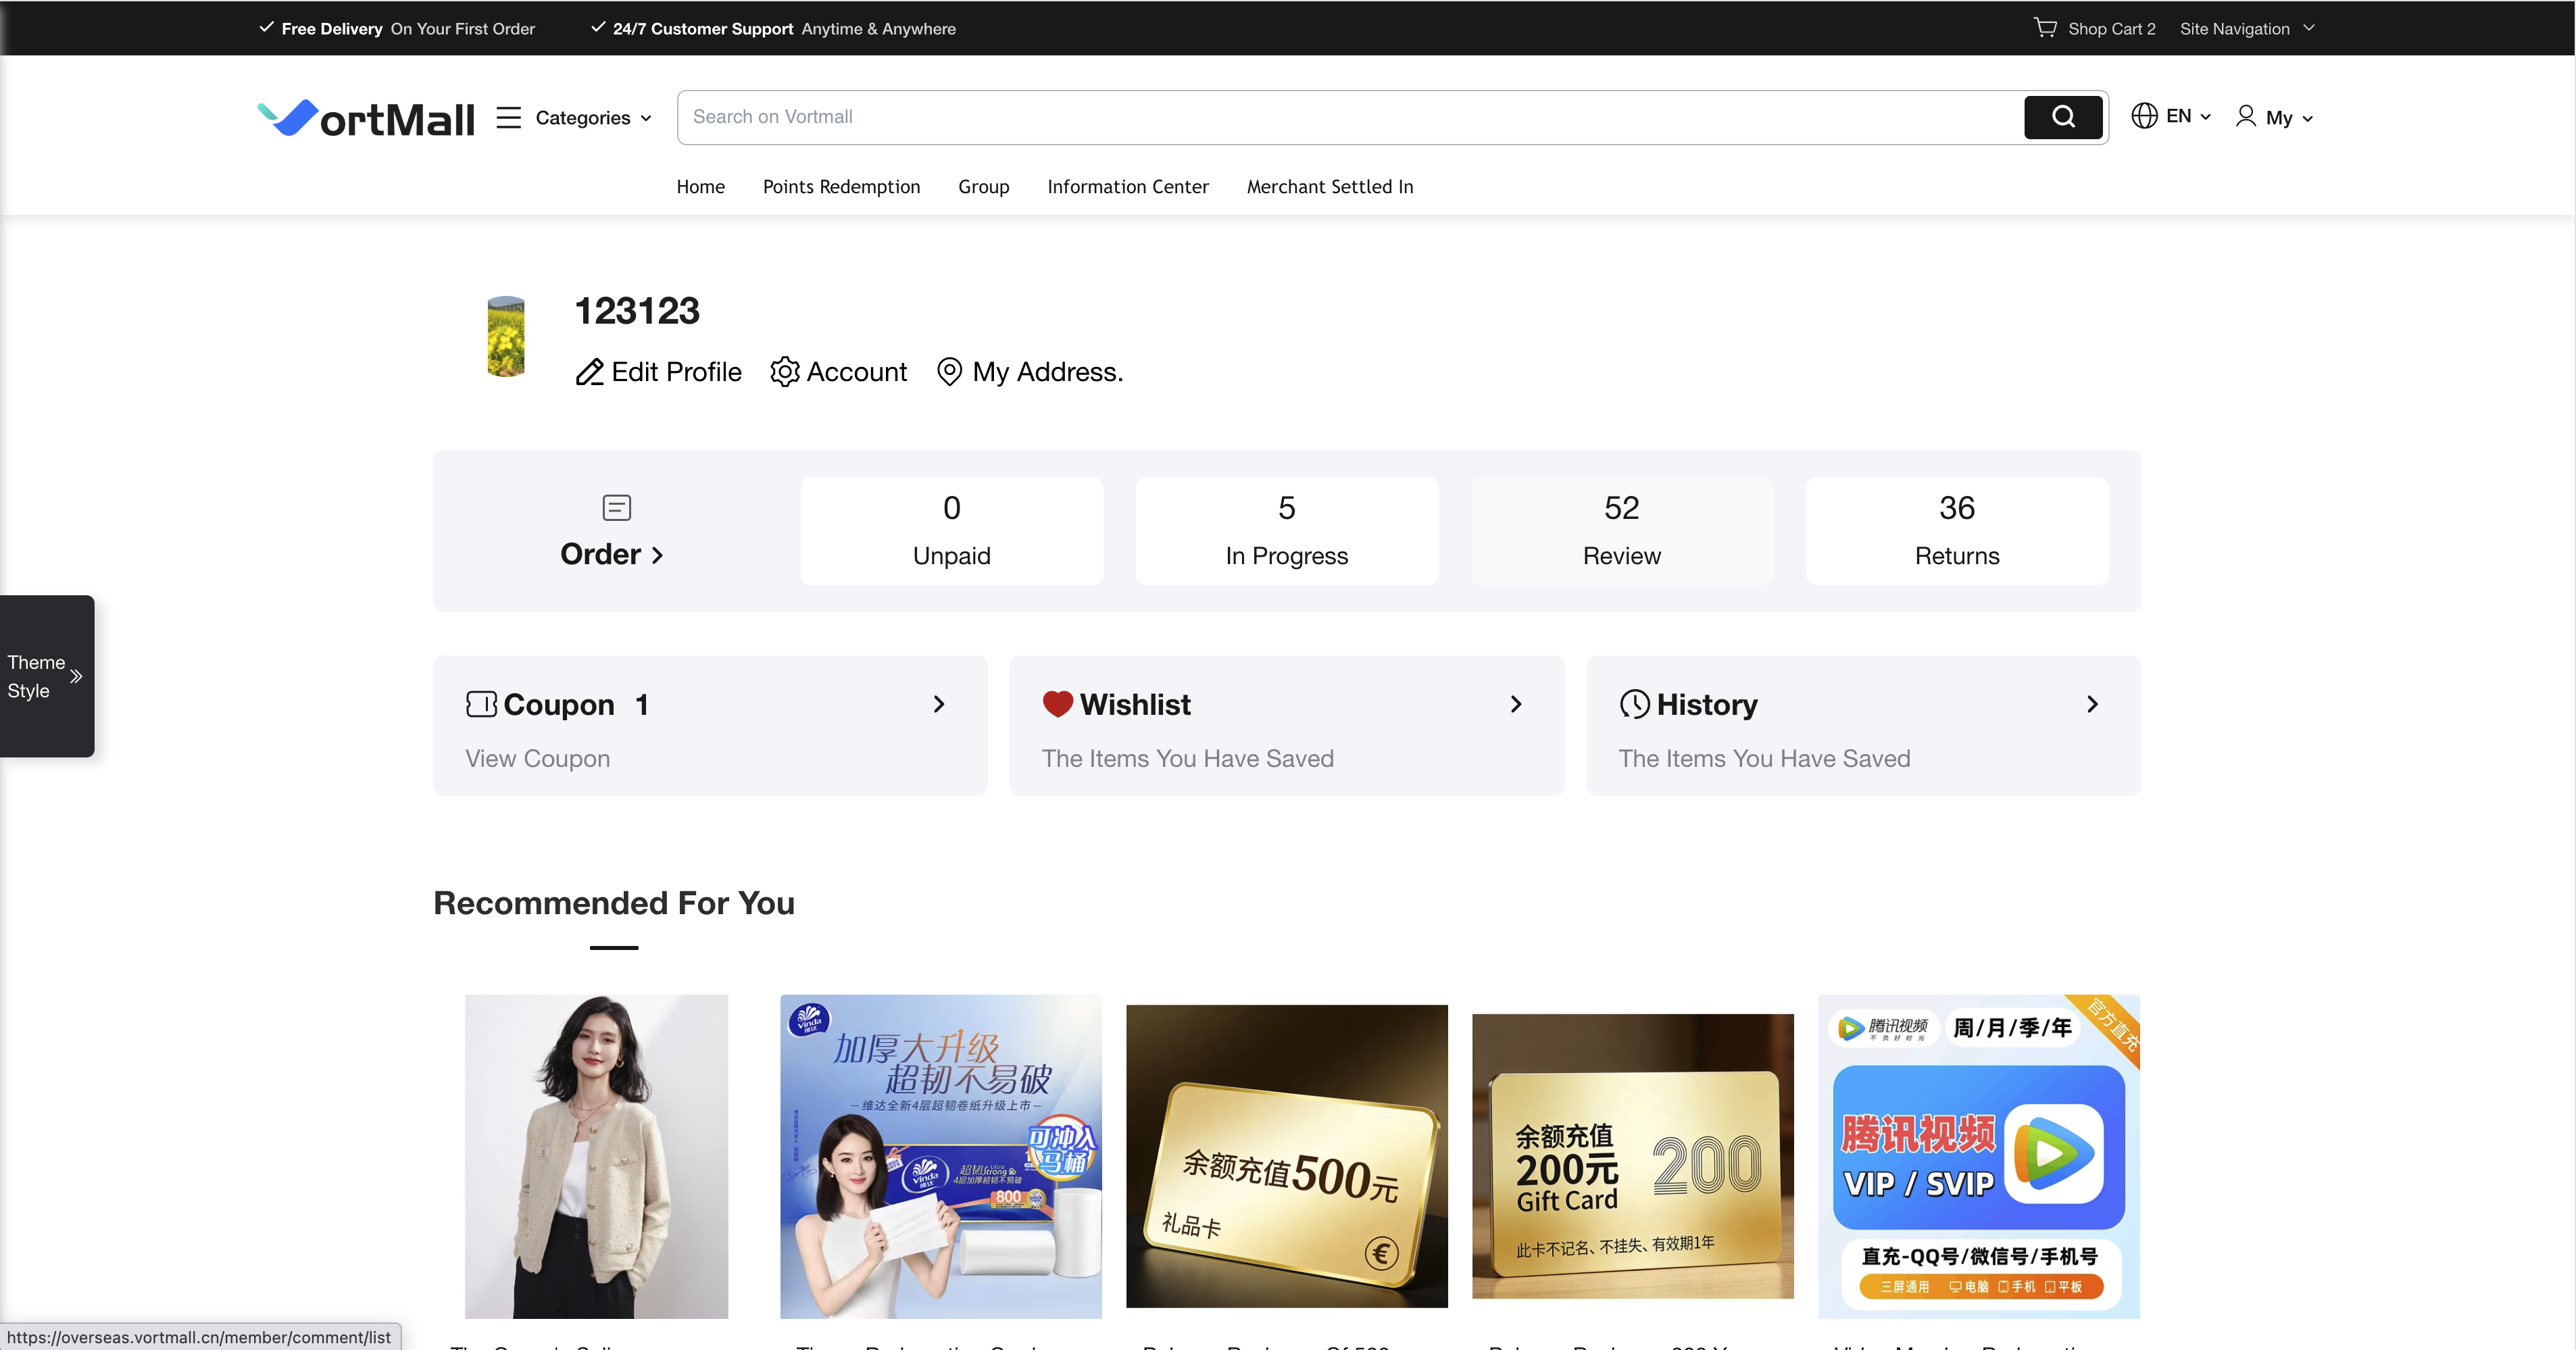The height and width of the screenshot is (1350, 2576).
Task: Open the Order list link
Action: [612, 554]
